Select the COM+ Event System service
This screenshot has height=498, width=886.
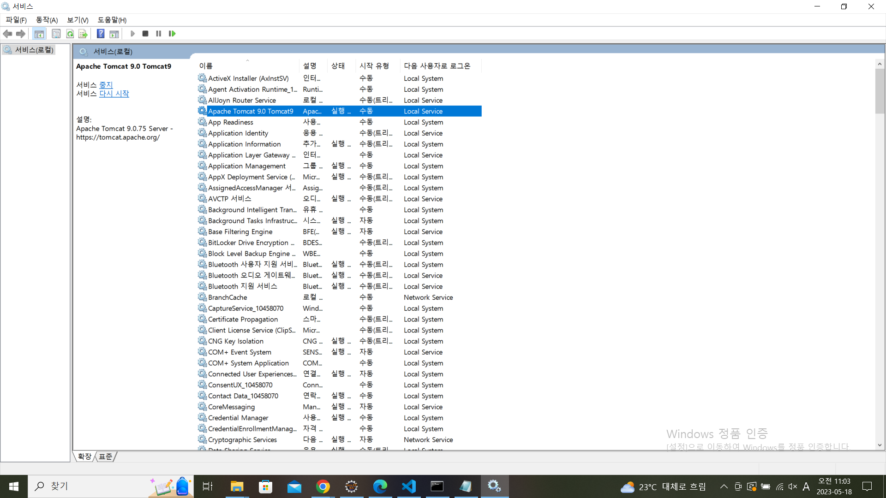point(339,352)
